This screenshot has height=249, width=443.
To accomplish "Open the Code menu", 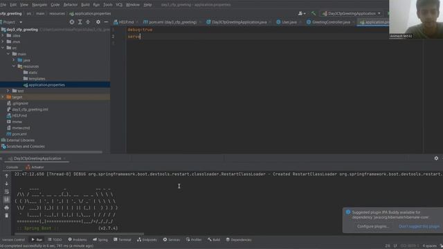I will click(55, 5).
